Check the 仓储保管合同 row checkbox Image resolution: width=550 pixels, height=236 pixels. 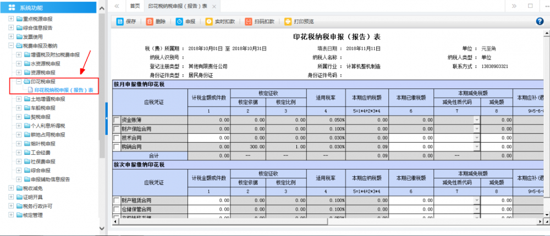click(117, 210)
